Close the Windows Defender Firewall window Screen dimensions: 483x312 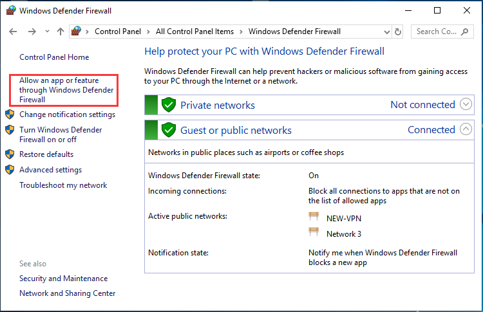[467, 10]
